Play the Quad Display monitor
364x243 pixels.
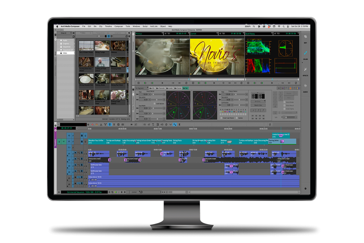(272, 83)
